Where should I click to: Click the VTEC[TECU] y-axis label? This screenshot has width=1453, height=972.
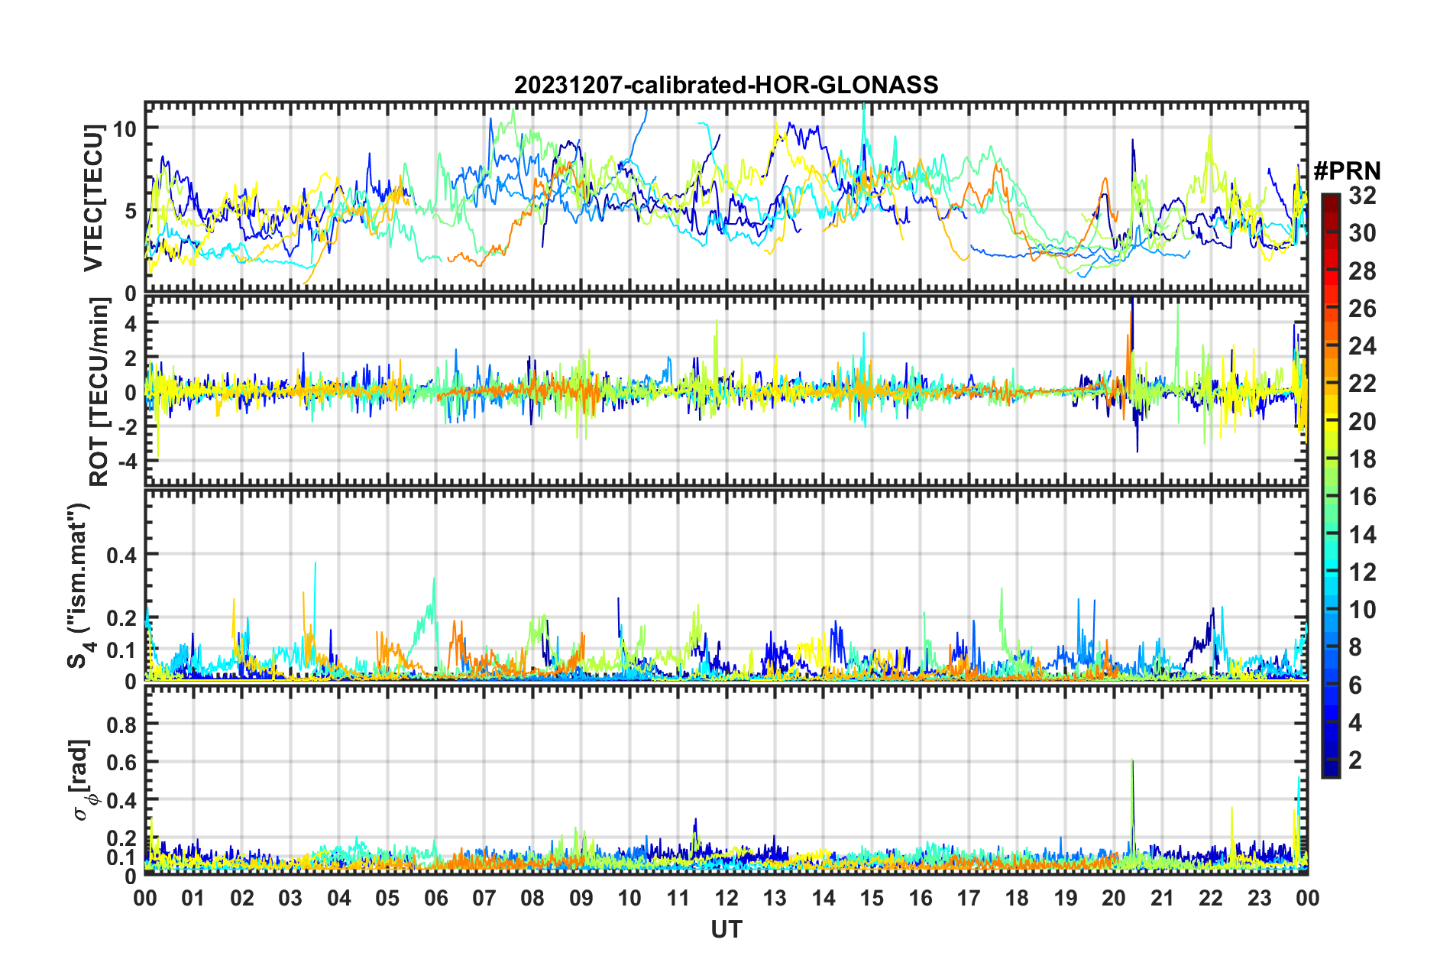(x=93, y=199)
